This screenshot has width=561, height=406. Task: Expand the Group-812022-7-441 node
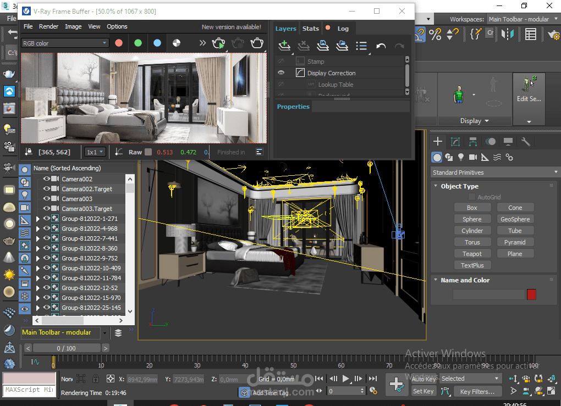(x=37, y=238)
